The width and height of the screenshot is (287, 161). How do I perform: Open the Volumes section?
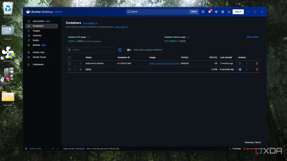(41, 35)
